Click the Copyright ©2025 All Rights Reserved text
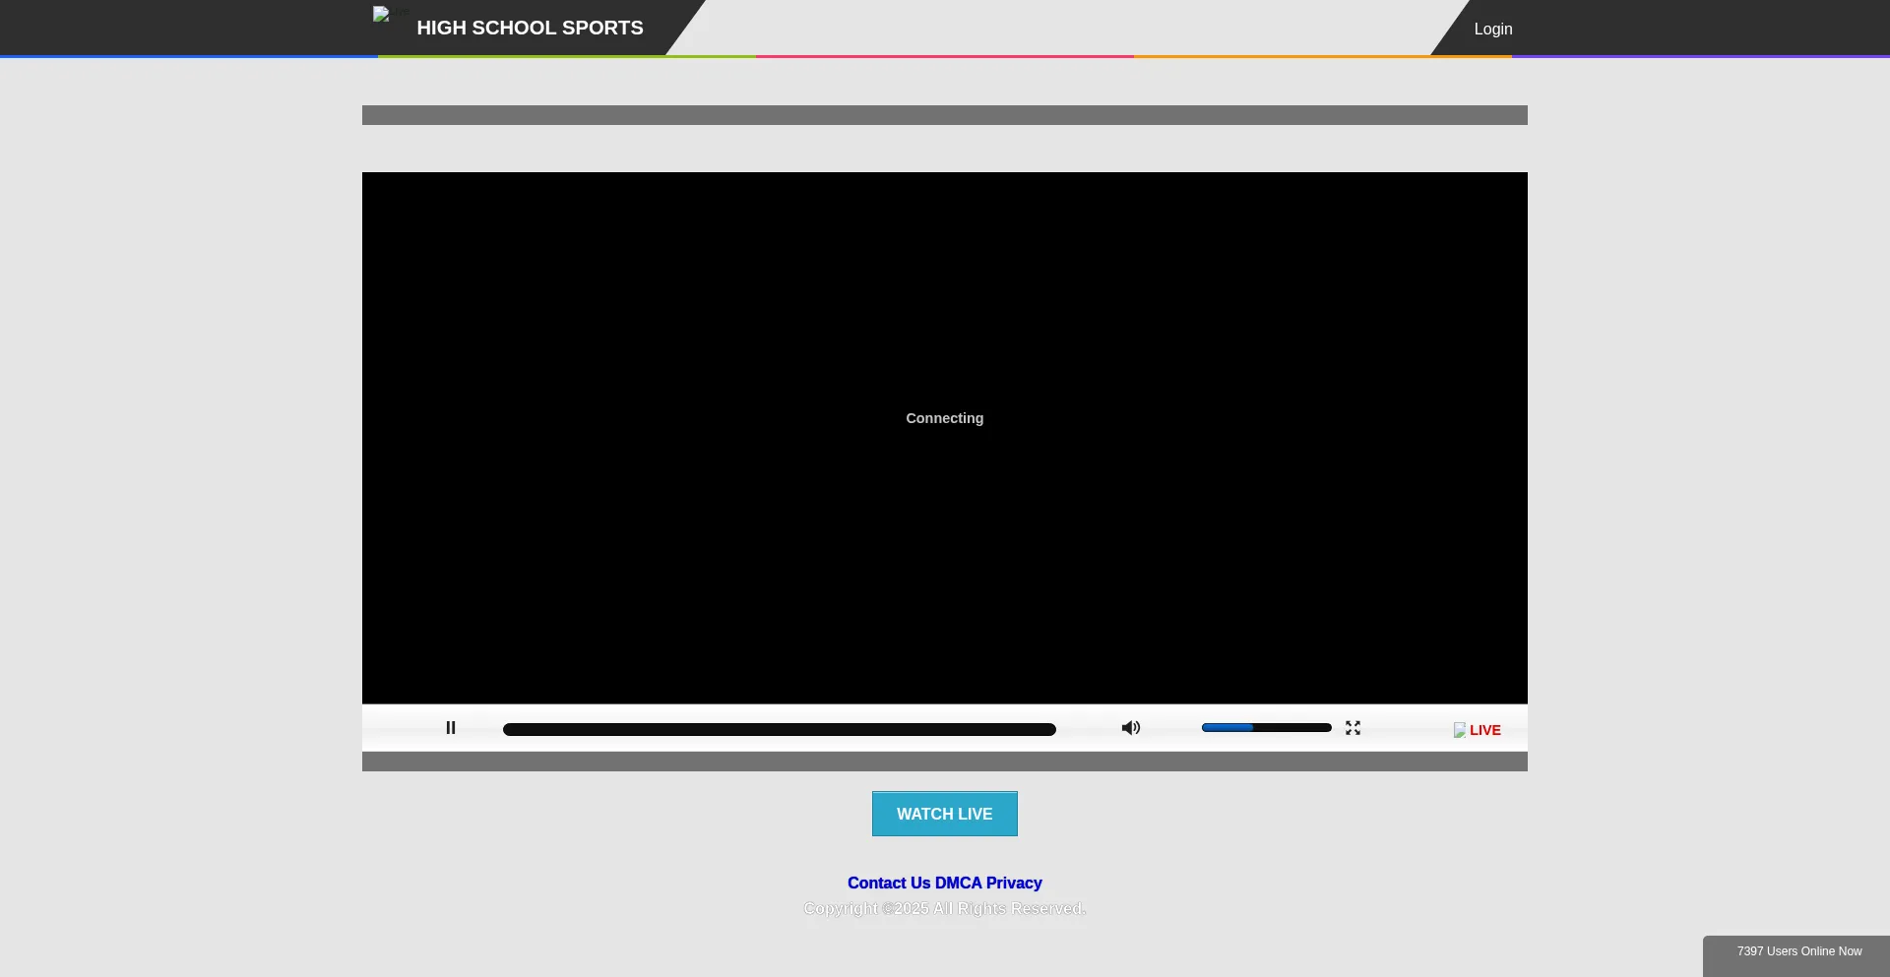Screen dimensions: 1890x977 click(945, 908)
